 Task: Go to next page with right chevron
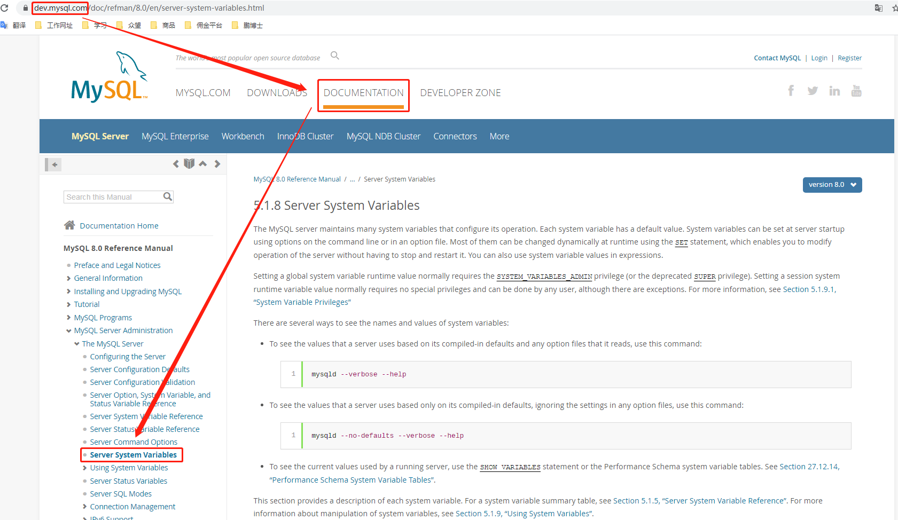pyautogui.click(x=217, y=164)
